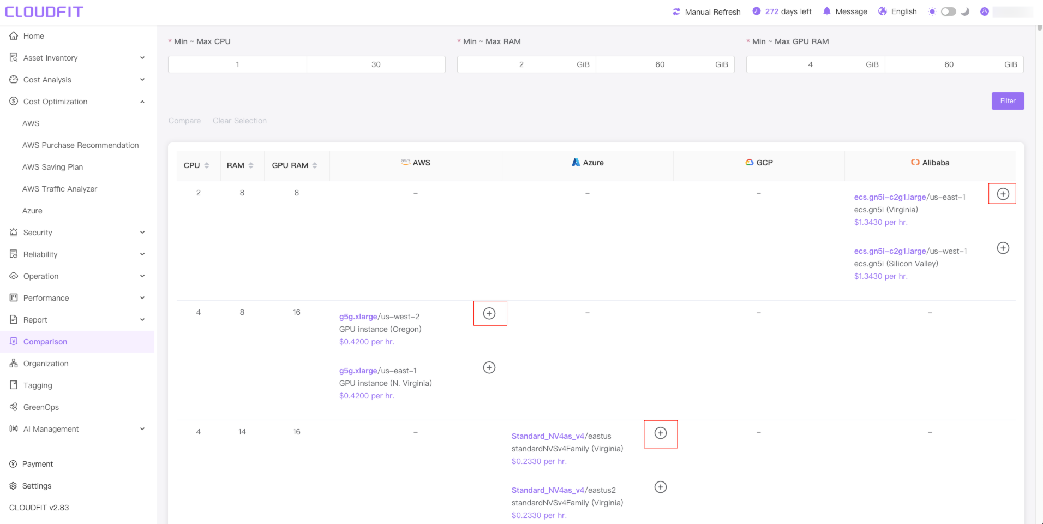Viewport: 1043px width, 524px height.
Task: Click the Max GPU RAM input field
Action: click(x=954, y=64)
